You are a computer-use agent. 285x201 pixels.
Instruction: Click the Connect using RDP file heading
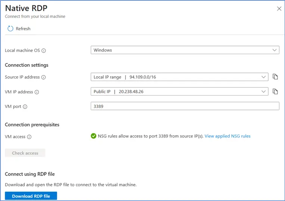click(30, 174)
